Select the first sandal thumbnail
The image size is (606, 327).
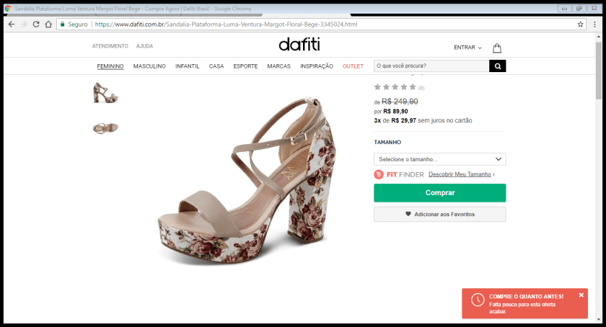tap(105, 92)
